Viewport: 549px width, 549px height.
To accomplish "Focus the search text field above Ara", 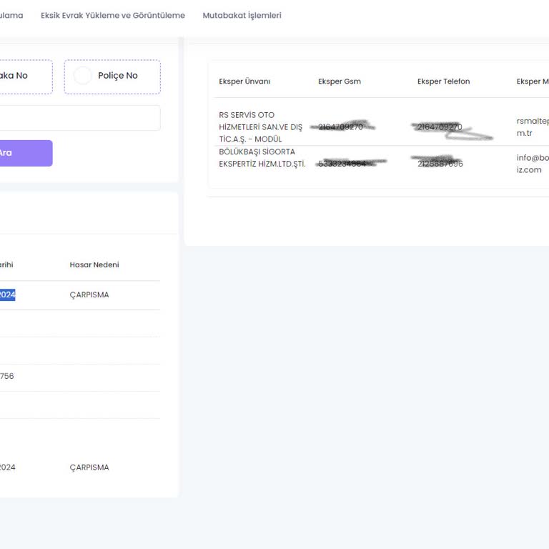I will 79,118.
